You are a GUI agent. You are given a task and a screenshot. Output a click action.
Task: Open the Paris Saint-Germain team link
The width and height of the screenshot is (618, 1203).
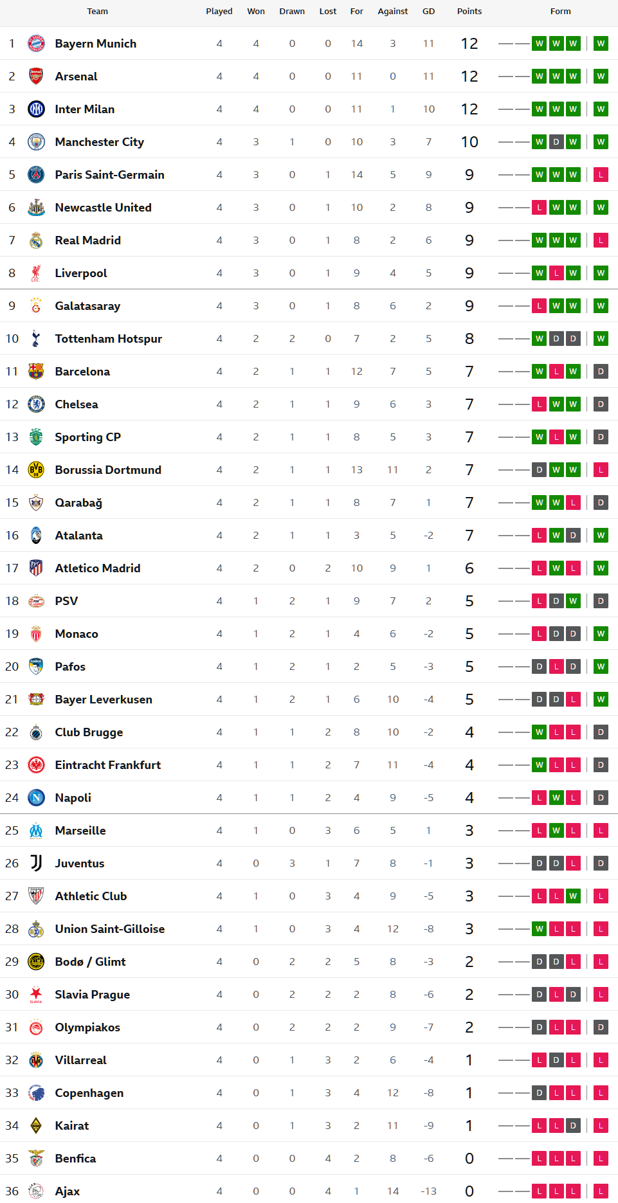[109, 175]
